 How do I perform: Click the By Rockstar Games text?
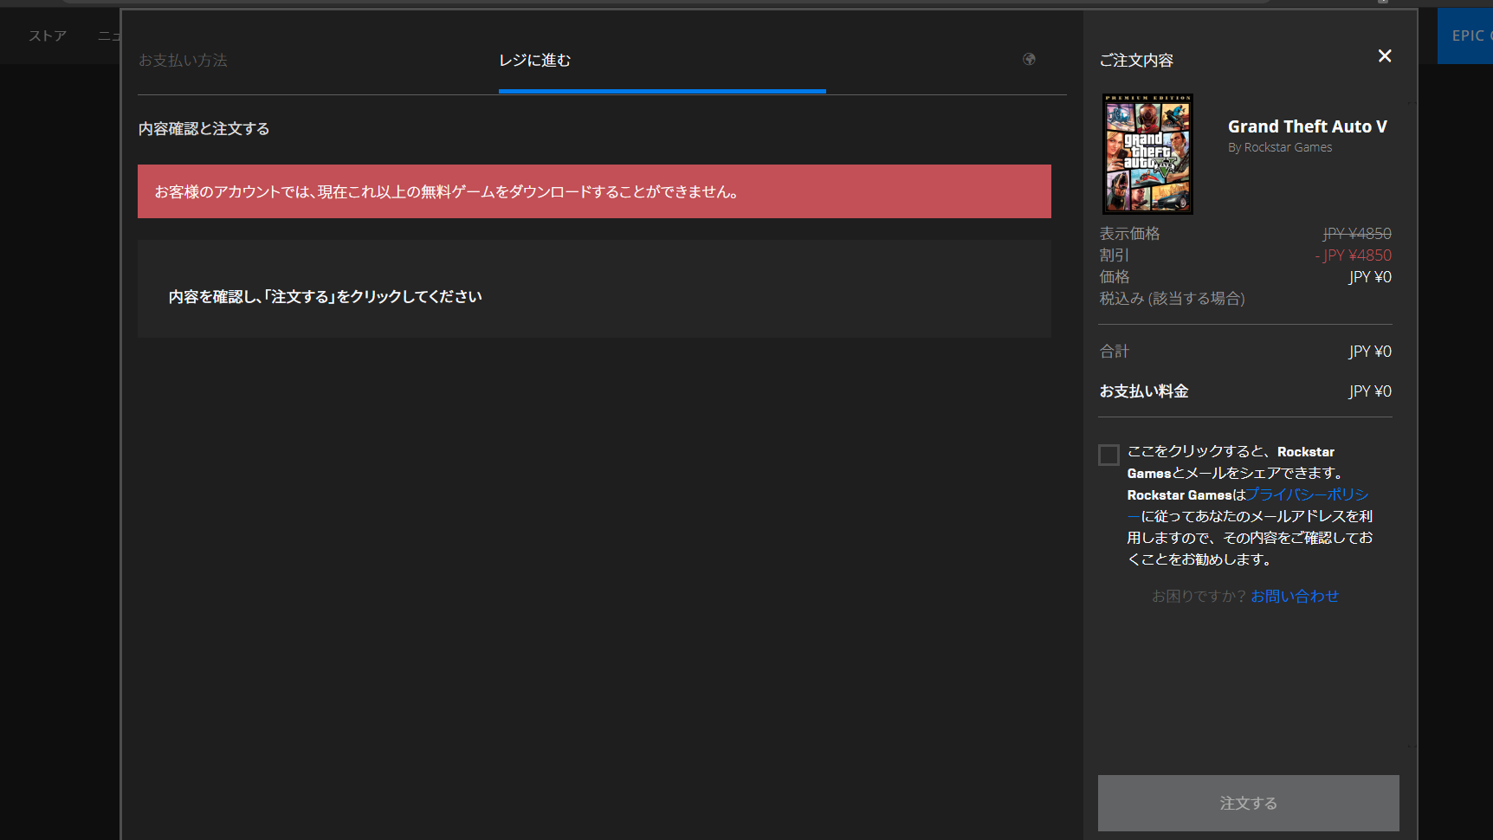pos(1279,147)
